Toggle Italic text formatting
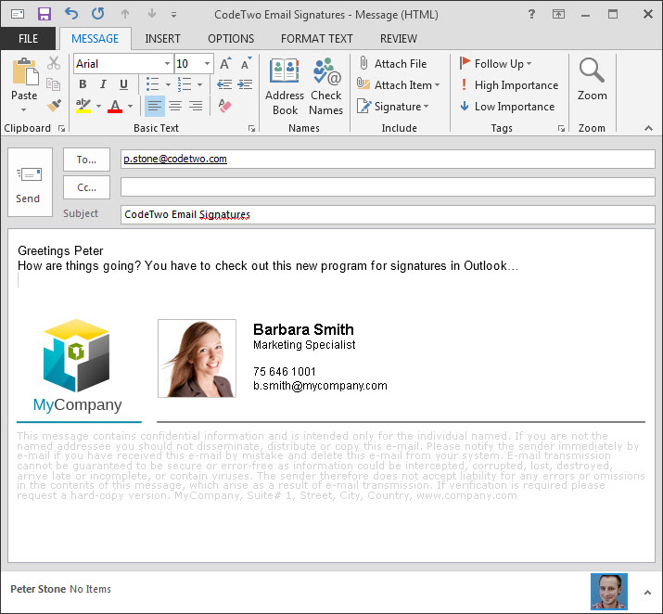 pos(103,85)
